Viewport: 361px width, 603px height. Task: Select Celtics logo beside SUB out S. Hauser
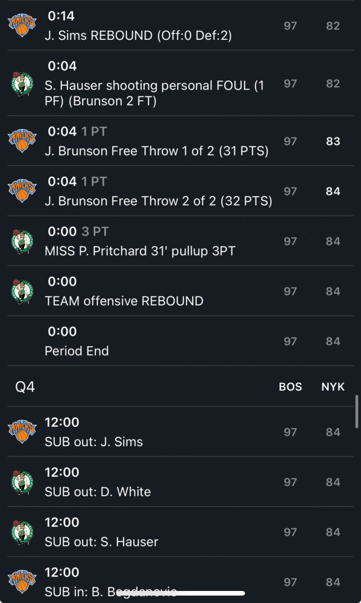pos(22,532)
